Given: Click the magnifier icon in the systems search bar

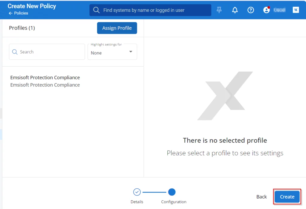Looking at the screenshot, I should [x=96, y=10].
